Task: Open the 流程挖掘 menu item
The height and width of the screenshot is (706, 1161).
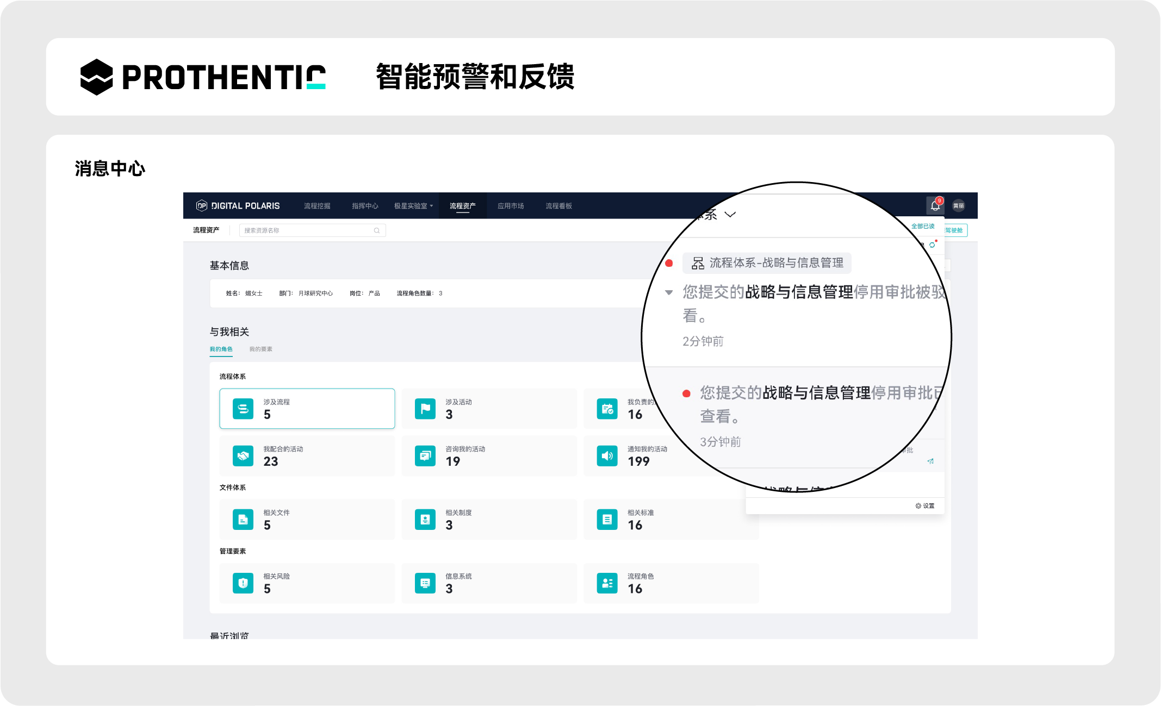Action: coord(317,206)
